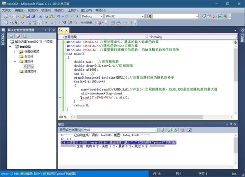
Task: Click the Solution Explorer toolbar icon
Action: (x=203, y=16)
